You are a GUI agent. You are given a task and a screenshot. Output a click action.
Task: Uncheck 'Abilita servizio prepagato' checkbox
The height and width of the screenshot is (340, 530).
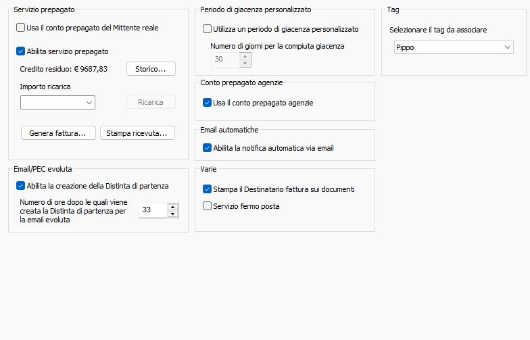20,51
